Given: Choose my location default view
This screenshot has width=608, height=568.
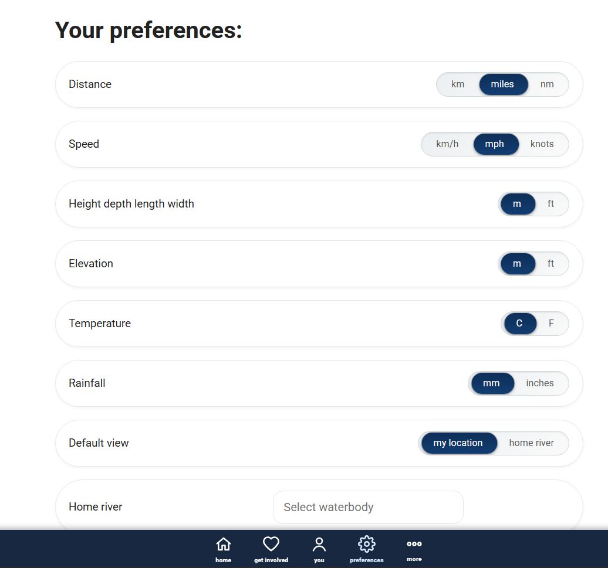Looking at the screenshot, I should click(x=458, y=443).
